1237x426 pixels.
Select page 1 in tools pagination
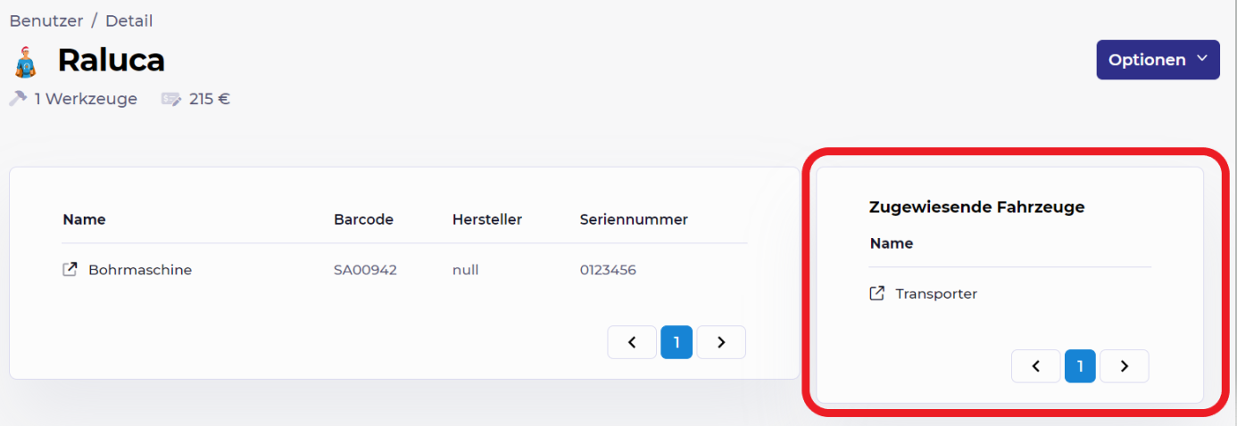677,342
